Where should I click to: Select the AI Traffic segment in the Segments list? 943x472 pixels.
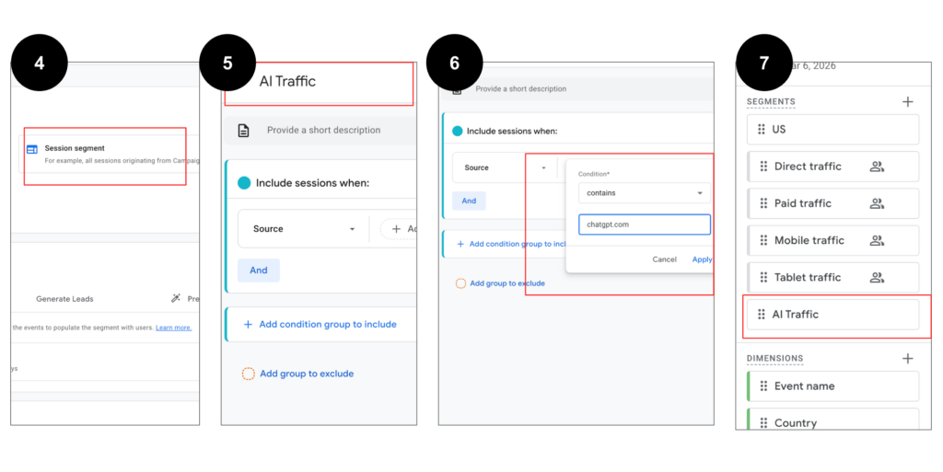[832, 315]
